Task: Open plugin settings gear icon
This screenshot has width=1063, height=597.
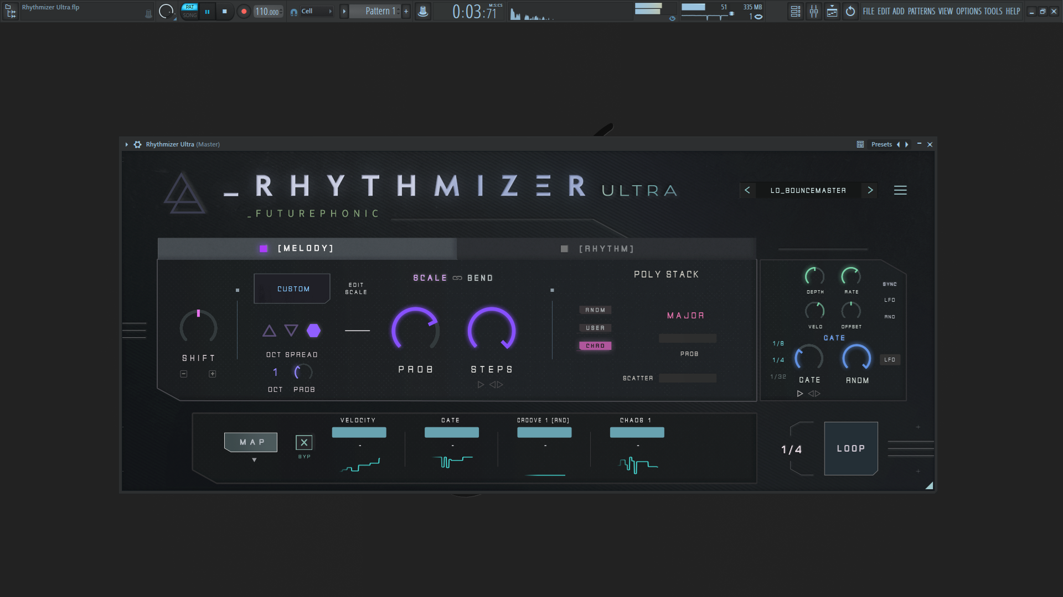Action: [138, 144]
